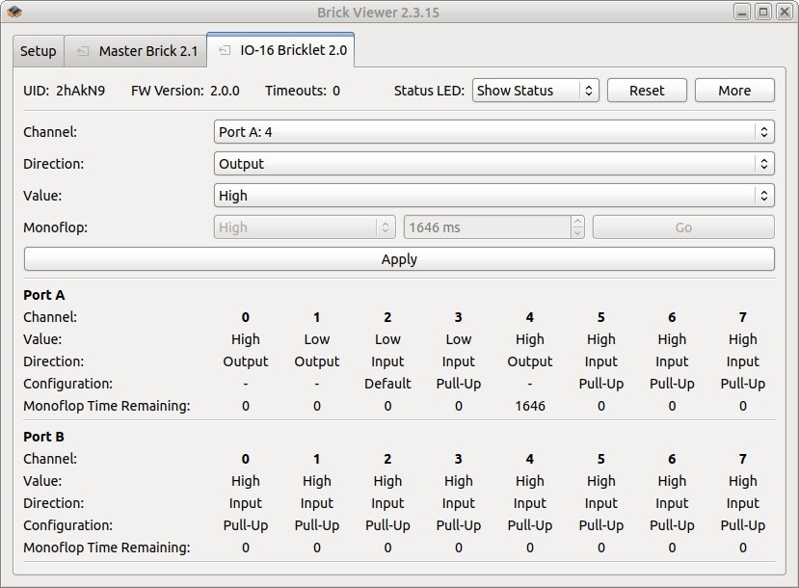Viewport: 799px width, 588px height.
Task: Close the Brick Viewer window
Action: pos(785,12)
